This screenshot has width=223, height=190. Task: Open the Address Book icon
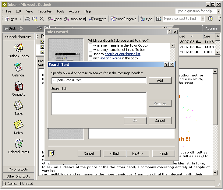pos(158,19)
